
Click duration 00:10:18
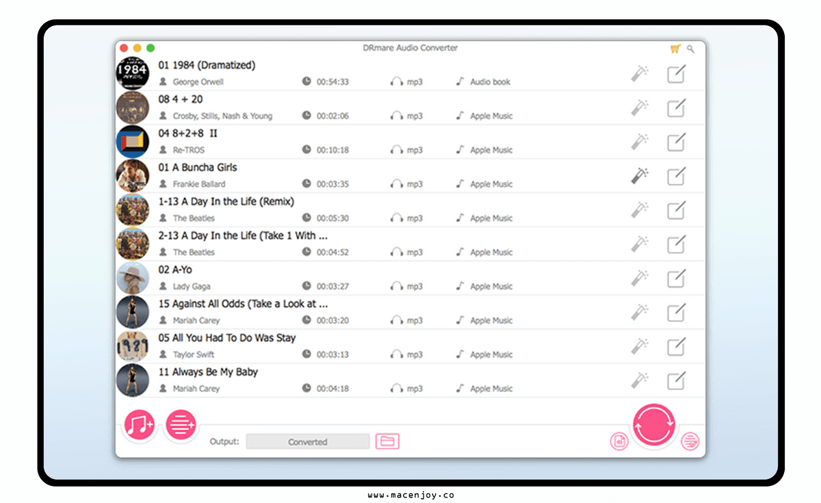333,151
